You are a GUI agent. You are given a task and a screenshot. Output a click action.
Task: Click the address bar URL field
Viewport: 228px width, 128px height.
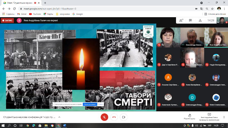(83, 9)
